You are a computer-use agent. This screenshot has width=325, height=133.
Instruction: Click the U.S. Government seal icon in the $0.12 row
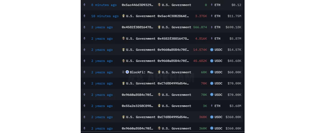(159, 5)
